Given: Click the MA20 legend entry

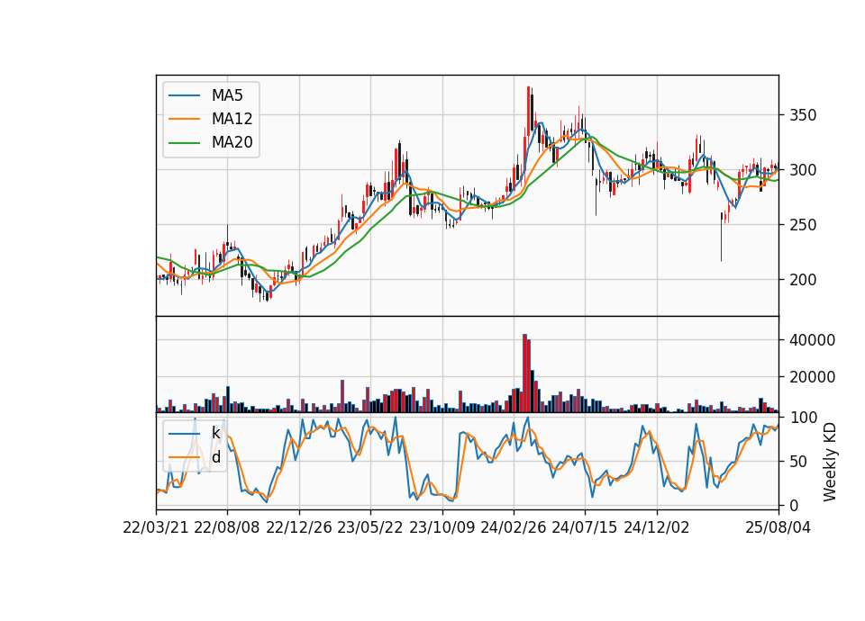Looking at the screenshot, I should (211, 142).
